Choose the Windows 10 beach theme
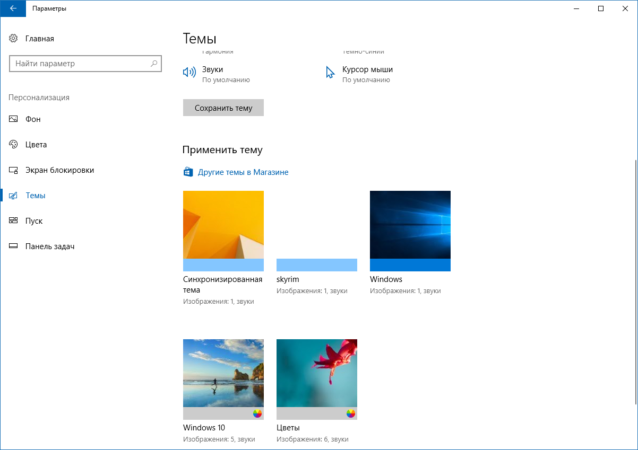Screen dimensions: 638x450 (223, 373)
